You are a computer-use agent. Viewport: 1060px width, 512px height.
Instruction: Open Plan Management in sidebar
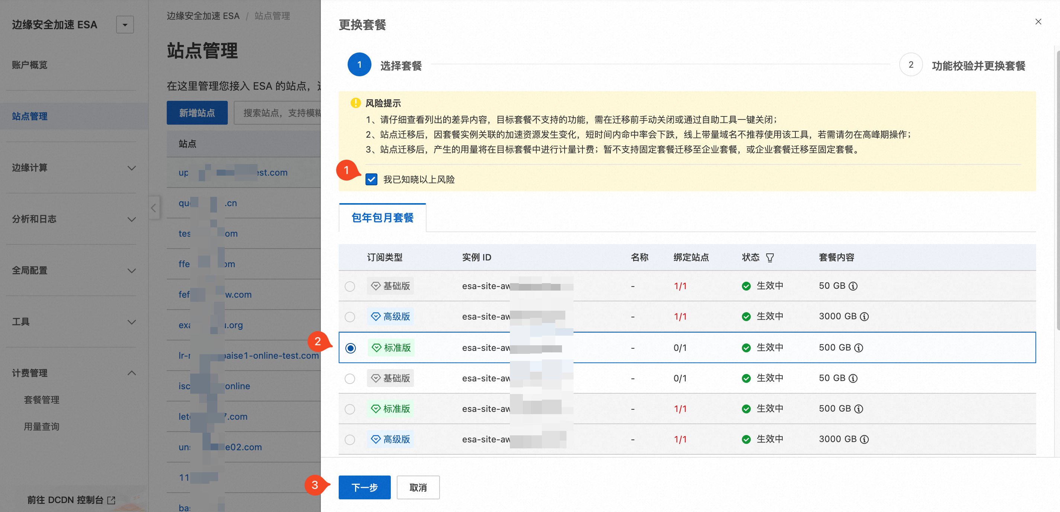[x=42, y=400]
